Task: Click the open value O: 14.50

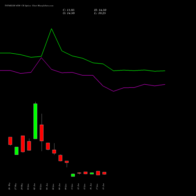Action: (69, 13)
